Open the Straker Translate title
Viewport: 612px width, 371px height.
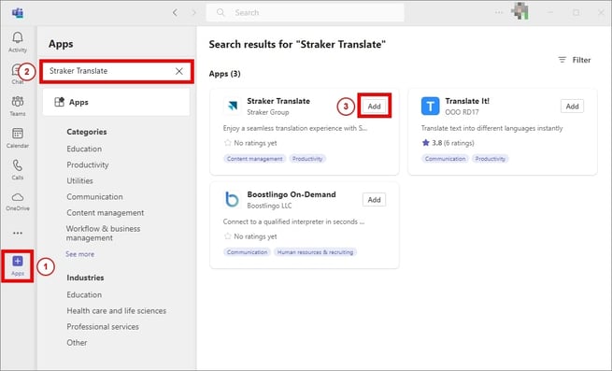click(278, 101)
